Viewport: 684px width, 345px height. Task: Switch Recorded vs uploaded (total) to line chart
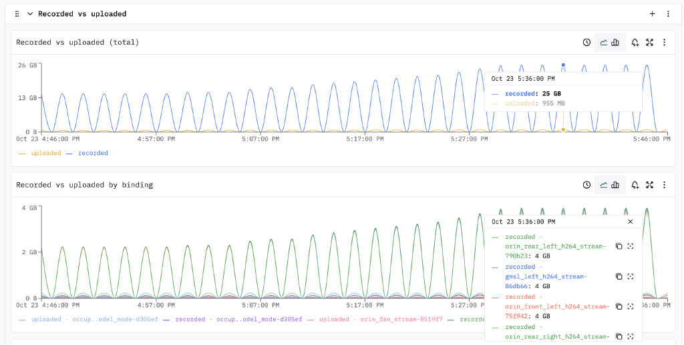pyautogui.click(x=603, y=42)
